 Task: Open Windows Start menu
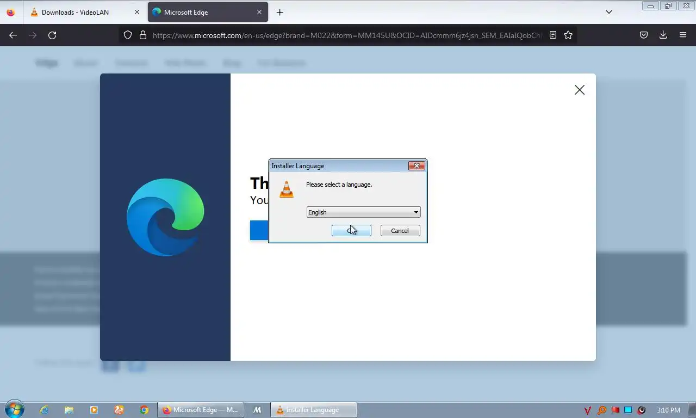(x=14, y=409)
